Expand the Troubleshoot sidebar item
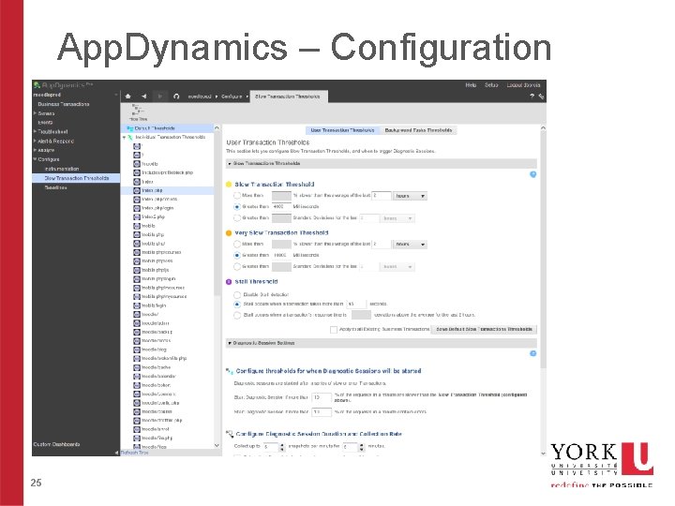The image size is (675, 506). pos(36,131)
